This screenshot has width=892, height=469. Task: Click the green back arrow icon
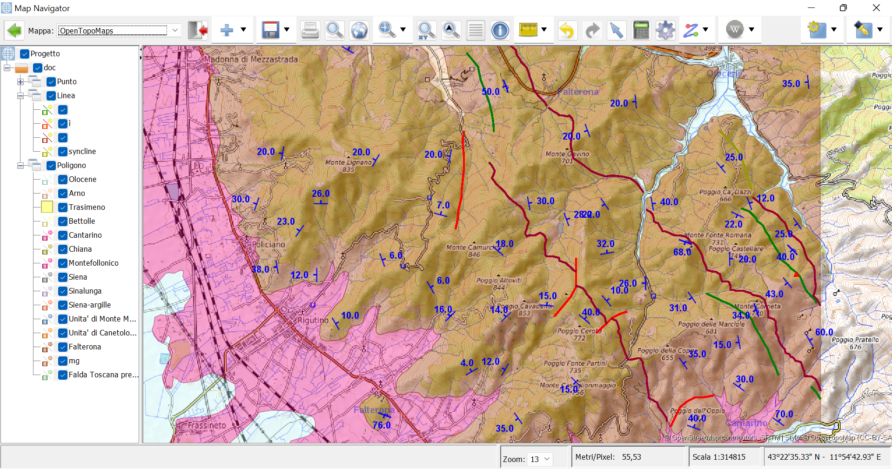[14, 31]
